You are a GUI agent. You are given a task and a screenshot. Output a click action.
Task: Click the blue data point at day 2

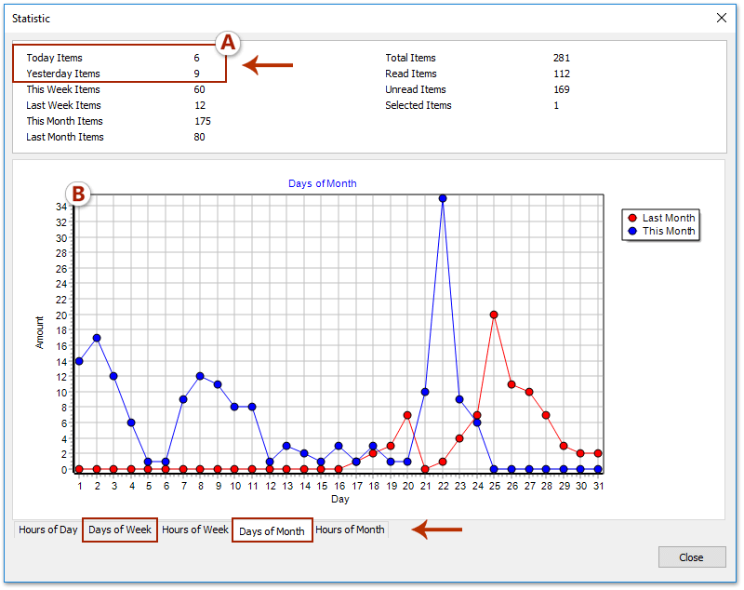tap(97, 338)
